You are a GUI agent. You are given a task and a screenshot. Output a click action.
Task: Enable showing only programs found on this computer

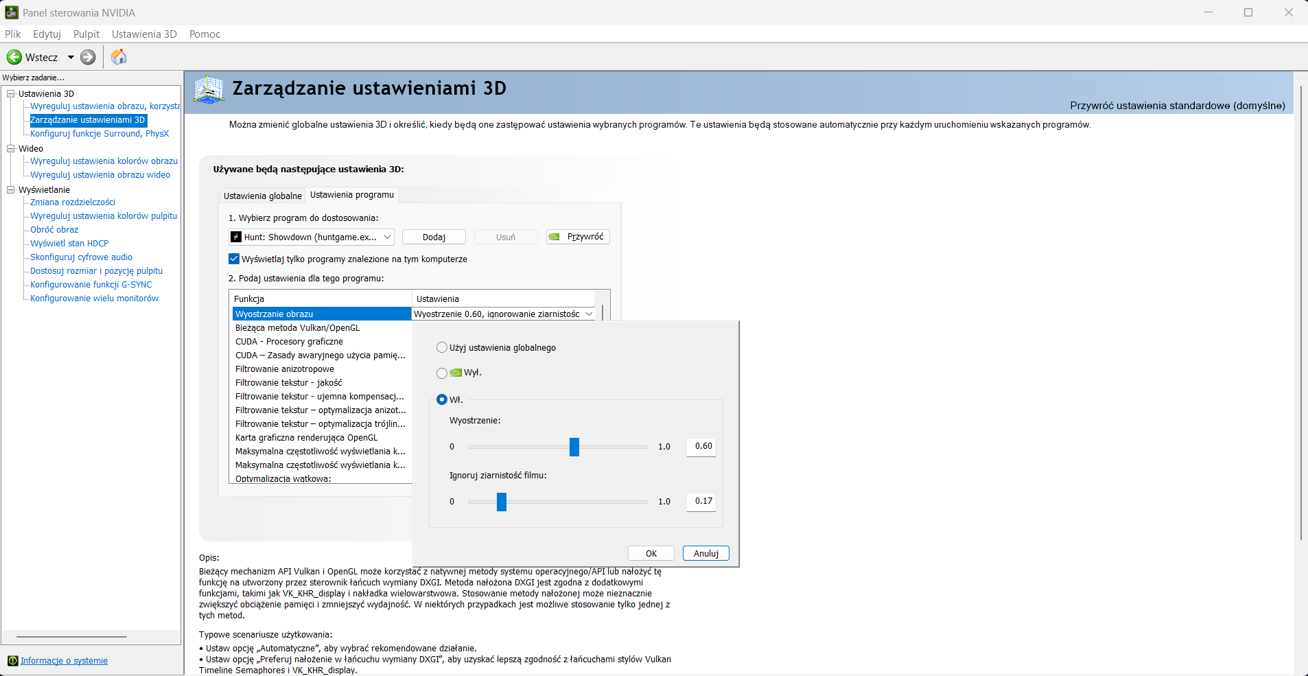point(234,259)
